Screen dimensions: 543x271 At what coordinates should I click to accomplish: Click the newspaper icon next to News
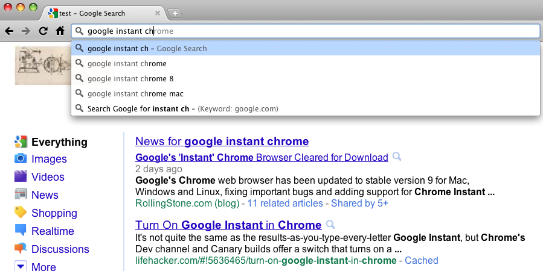[x=21, y=194]
